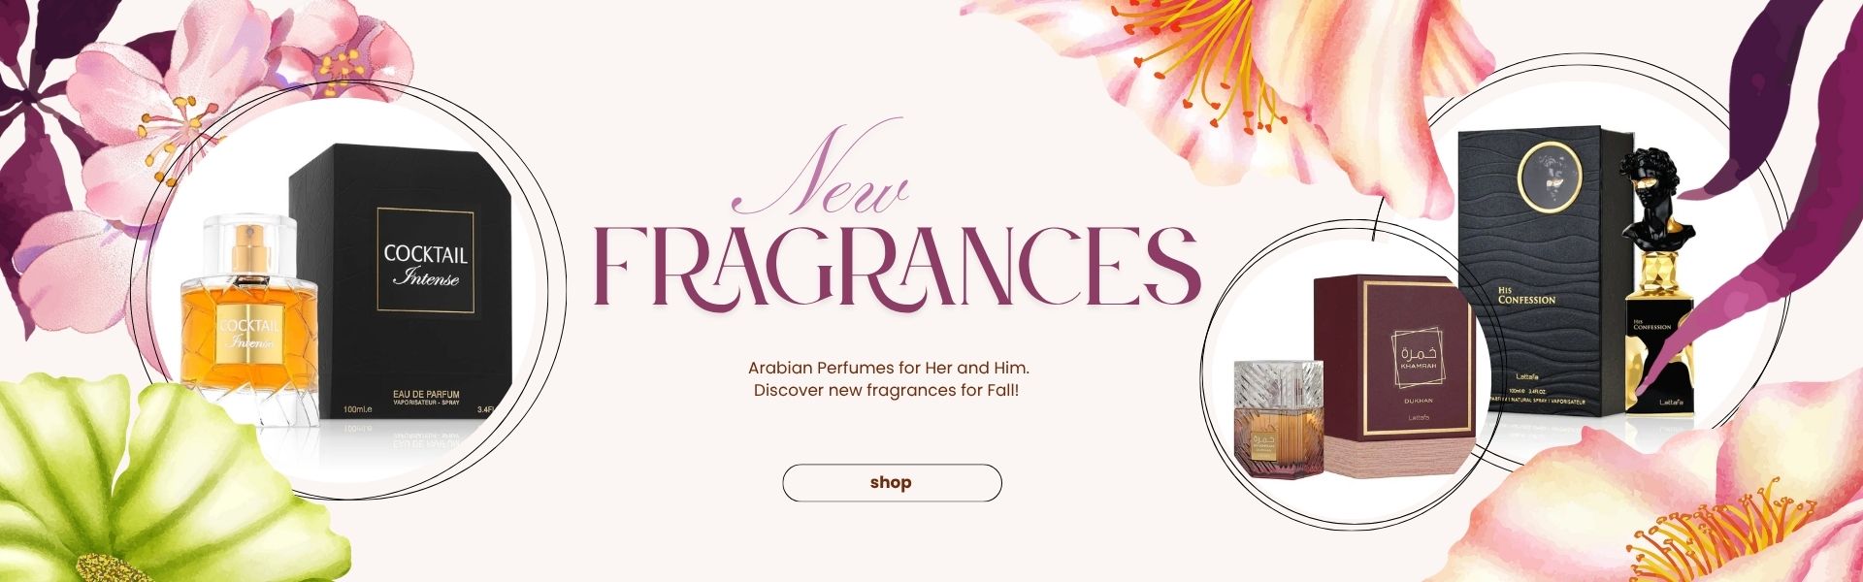Click the shop button
1863x582 pixels.
892,482
